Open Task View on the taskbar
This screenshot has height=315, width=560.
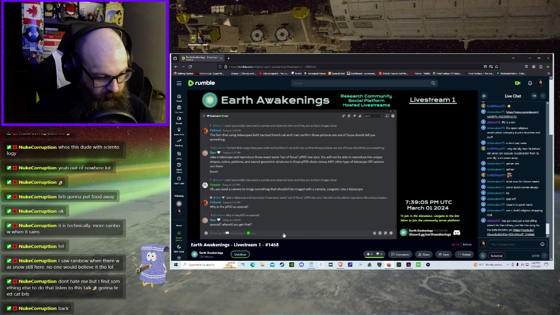click(x=243, y=265)
